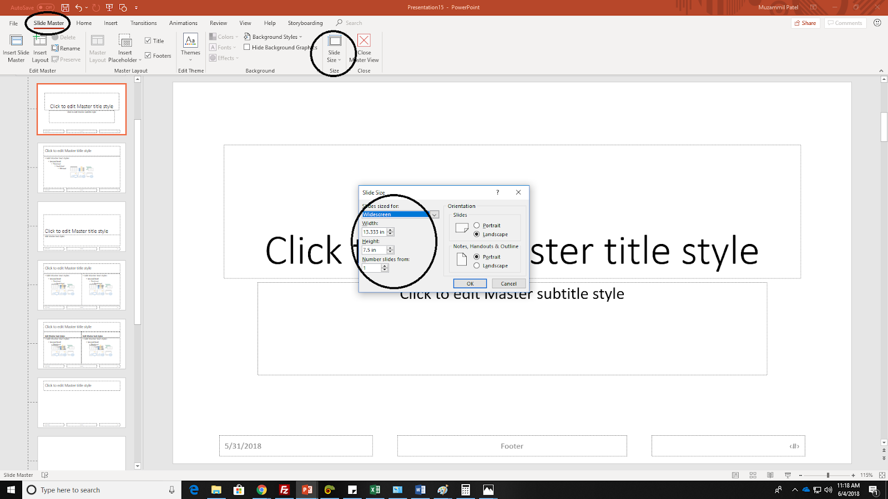Viewport: 888px width, 499px height.
Task: Open the Insert Placeholder dropdown
Action: point(125,49)
